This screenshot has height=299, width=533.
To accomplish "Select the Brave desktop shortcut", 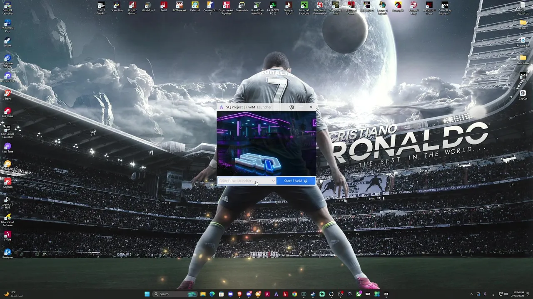I will 7,95.
